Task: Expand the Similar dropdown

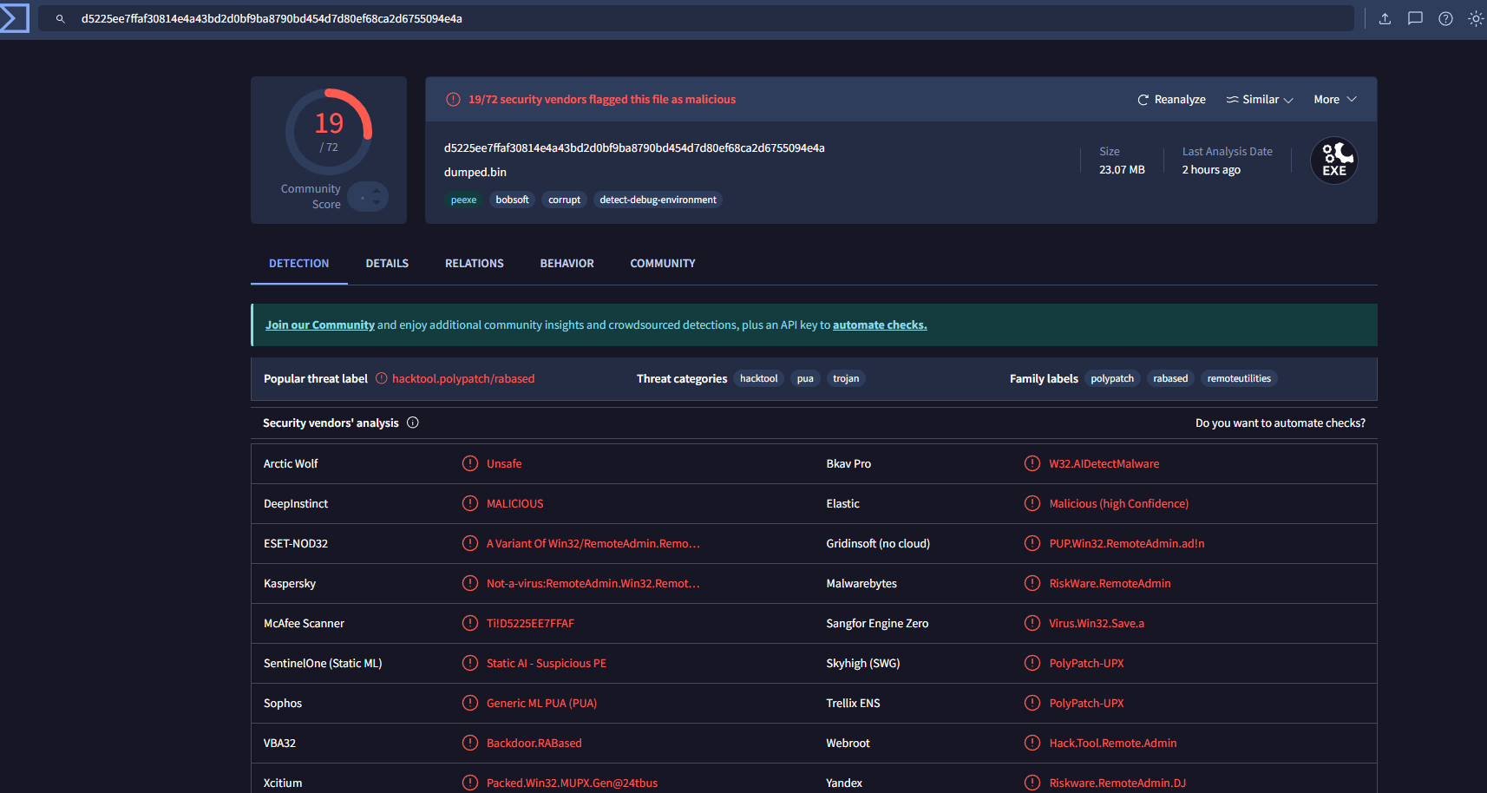Action: [x=1260, y=100]
